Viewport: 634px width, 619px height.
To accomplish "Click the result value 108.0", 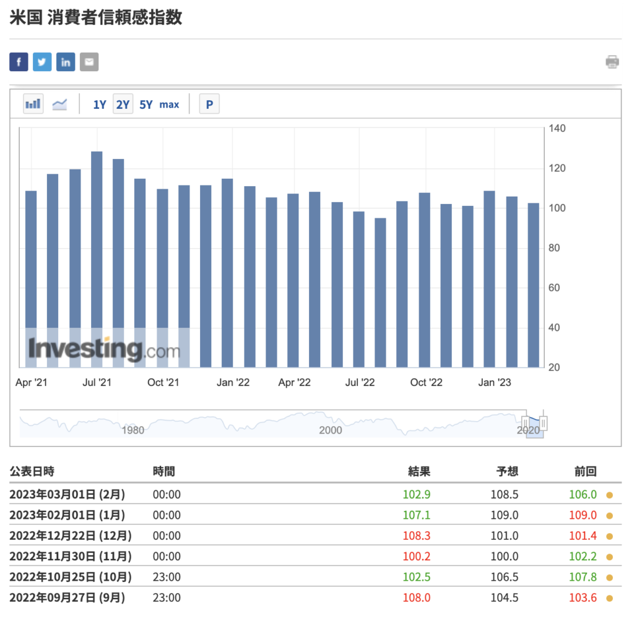I will pos(417,597).
